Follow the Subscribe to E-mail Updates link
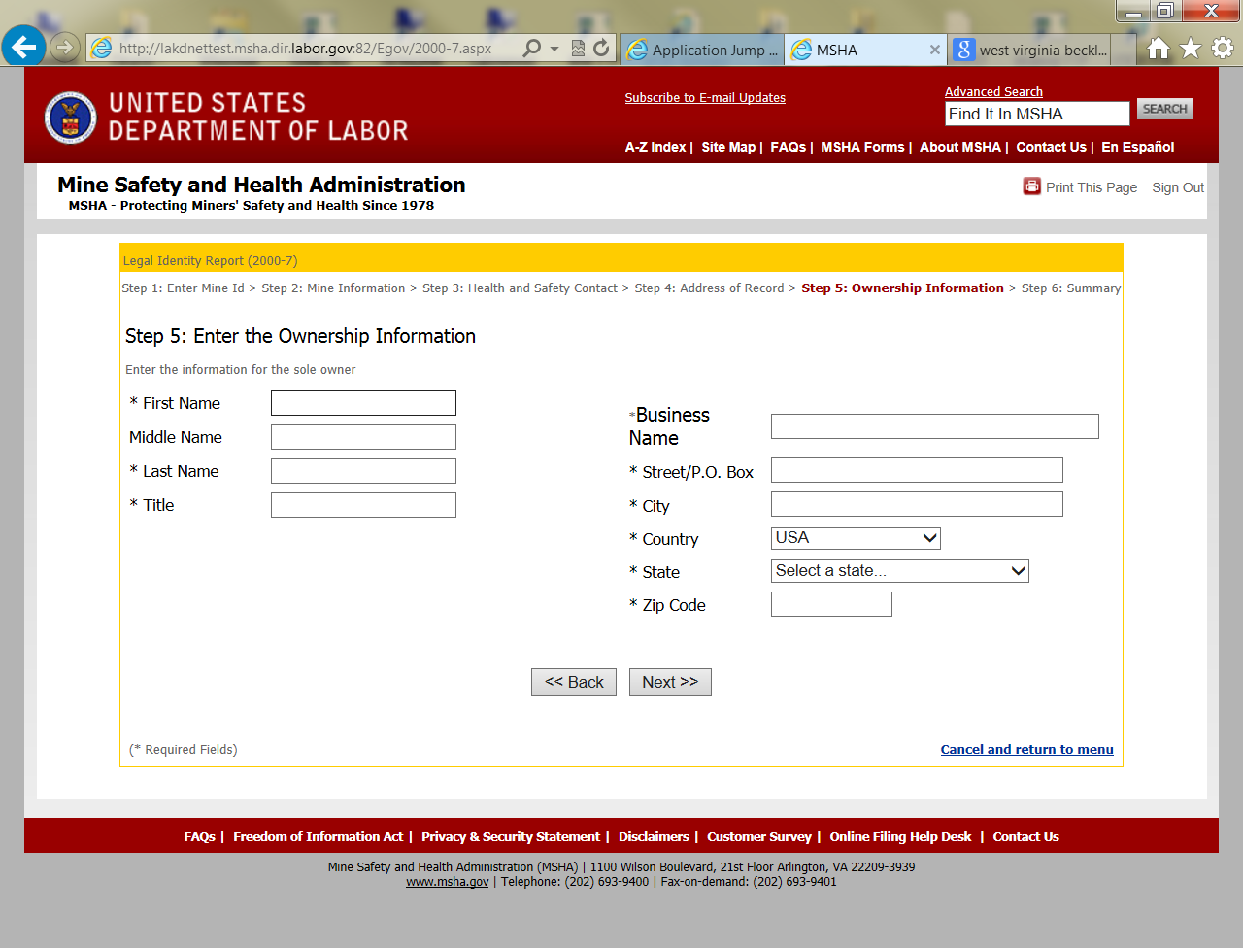 (705, 98)
